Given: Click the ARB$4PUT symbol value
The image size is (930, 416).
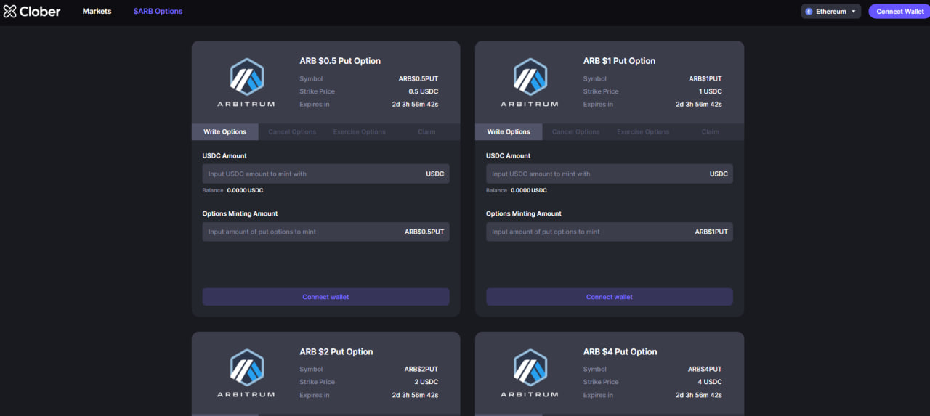Looking at the screenshot, I should [705, 369].
